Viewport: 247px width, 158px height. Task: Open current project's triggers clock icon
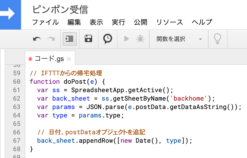(x=107, y=39)
